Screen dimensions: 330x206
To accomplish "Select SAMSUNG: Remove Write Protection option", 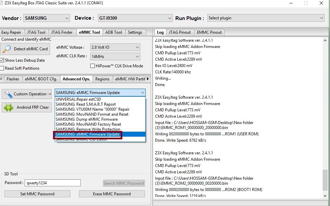I will [x=100, y=129].
